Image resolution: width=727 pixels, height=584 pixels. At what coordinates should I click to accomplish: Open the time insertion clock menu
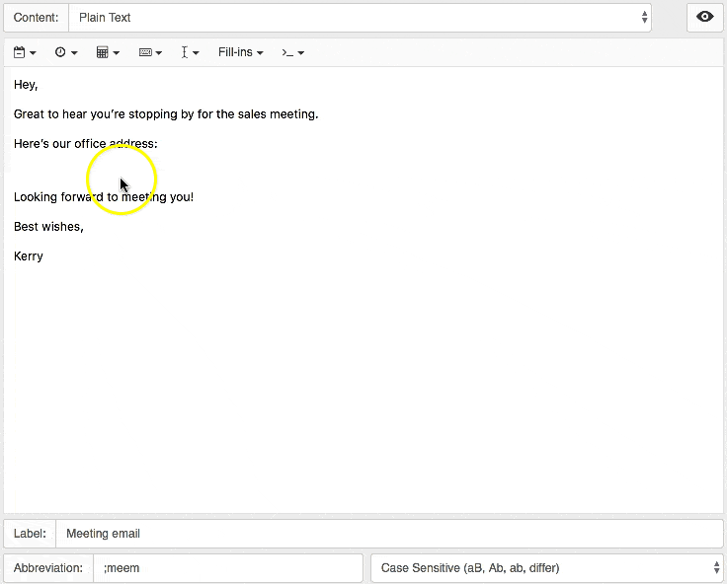coord(66,52)
